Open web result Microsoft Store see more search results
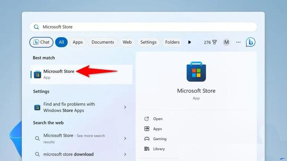 pyautogui.click(x=82, y=138)
